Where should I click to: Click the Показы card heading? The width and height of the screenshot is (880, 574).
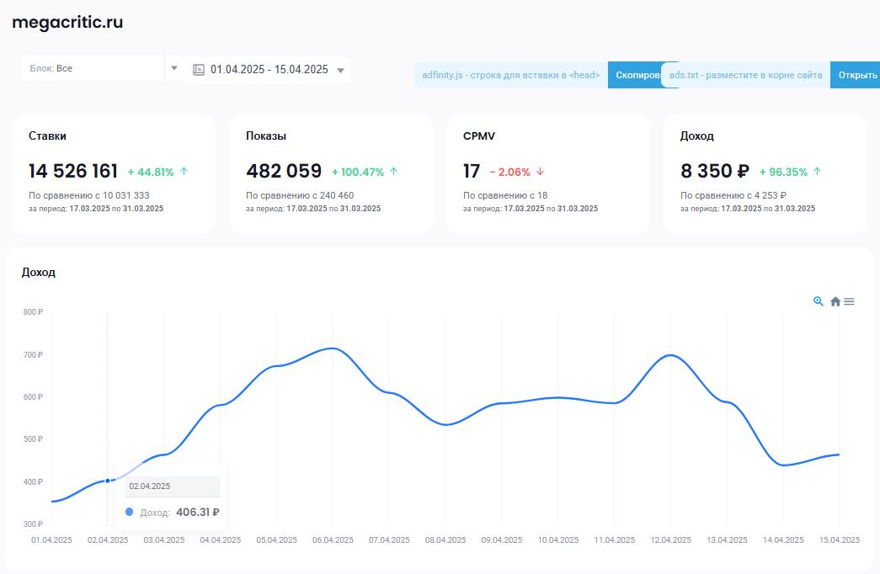click(x=266, y=136)
